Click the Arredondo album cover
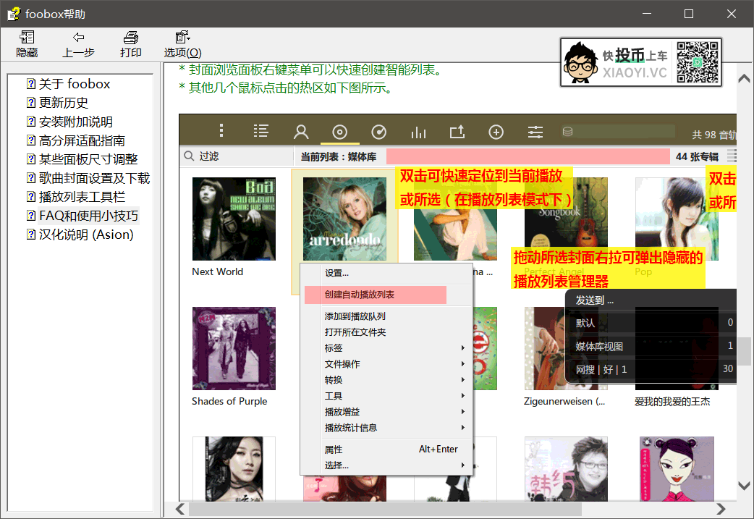The width and height of the screenshot is (754, 519). point(344,219)
